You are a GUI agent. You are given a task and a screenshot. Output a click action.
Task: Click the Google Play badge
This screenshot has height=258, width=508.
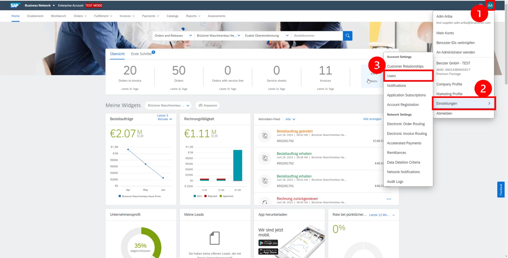(268, 243)
